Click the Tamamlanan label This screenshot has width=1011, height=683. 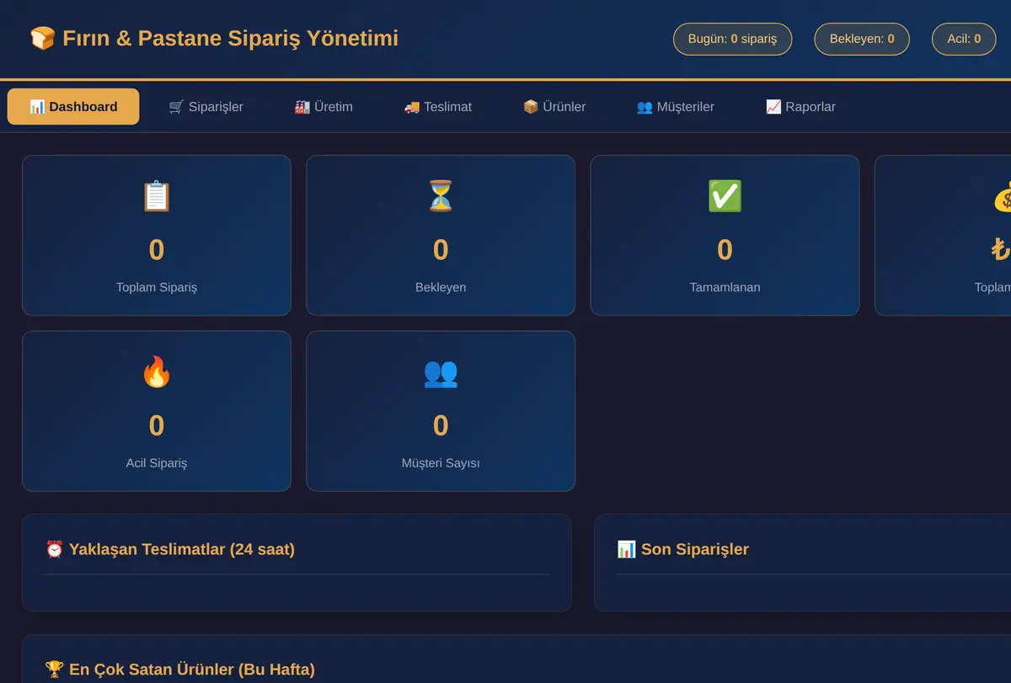(x=725, y=287)
